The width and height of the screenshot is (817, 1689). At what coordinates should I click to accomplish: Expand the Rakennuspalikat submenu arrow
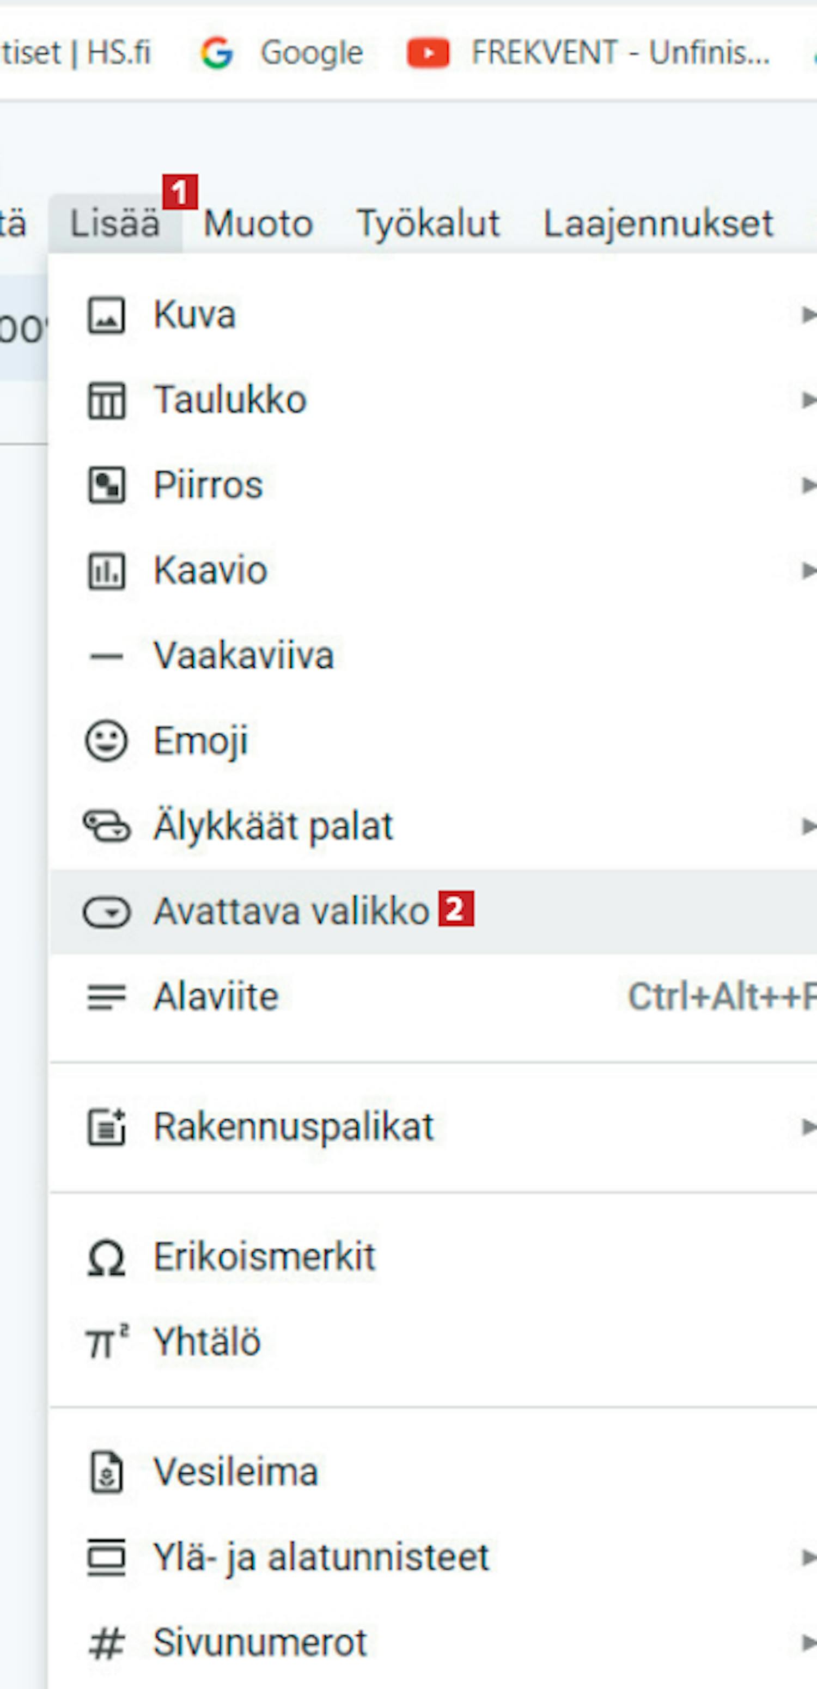pos(808,1127)
